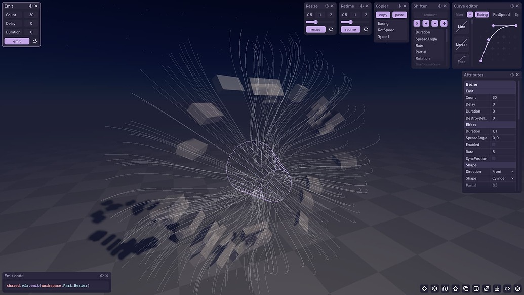Open the Shape dropdown showing Cylinder
This screenshot has height=295, width=524.
[x=503, y=178]
